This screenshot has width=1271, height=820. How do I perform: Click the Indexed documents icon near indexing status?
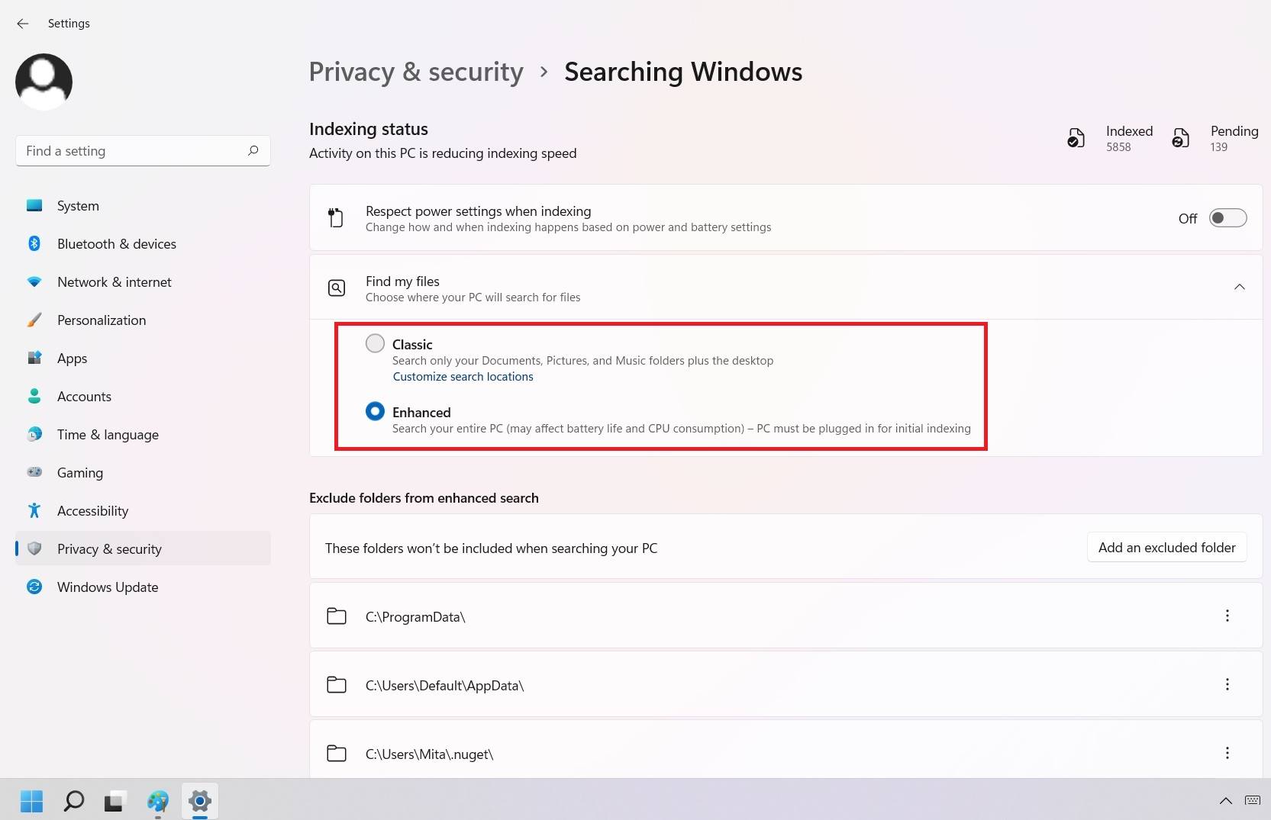[x=1076, y=138]
